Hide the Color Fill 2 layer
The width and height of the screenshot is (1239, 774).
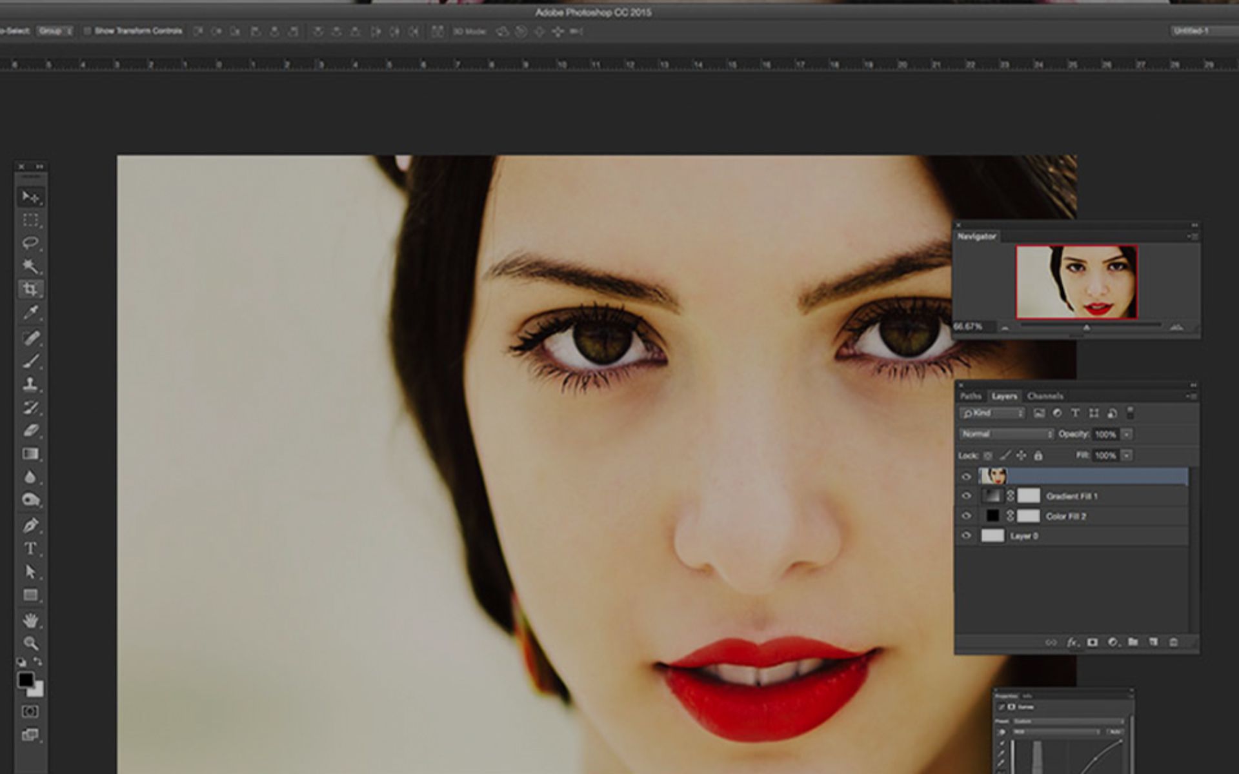pos(966,516)
